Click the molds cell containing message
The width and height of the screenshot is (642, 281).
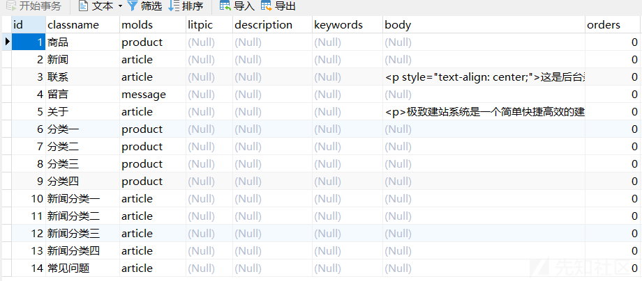144,95
